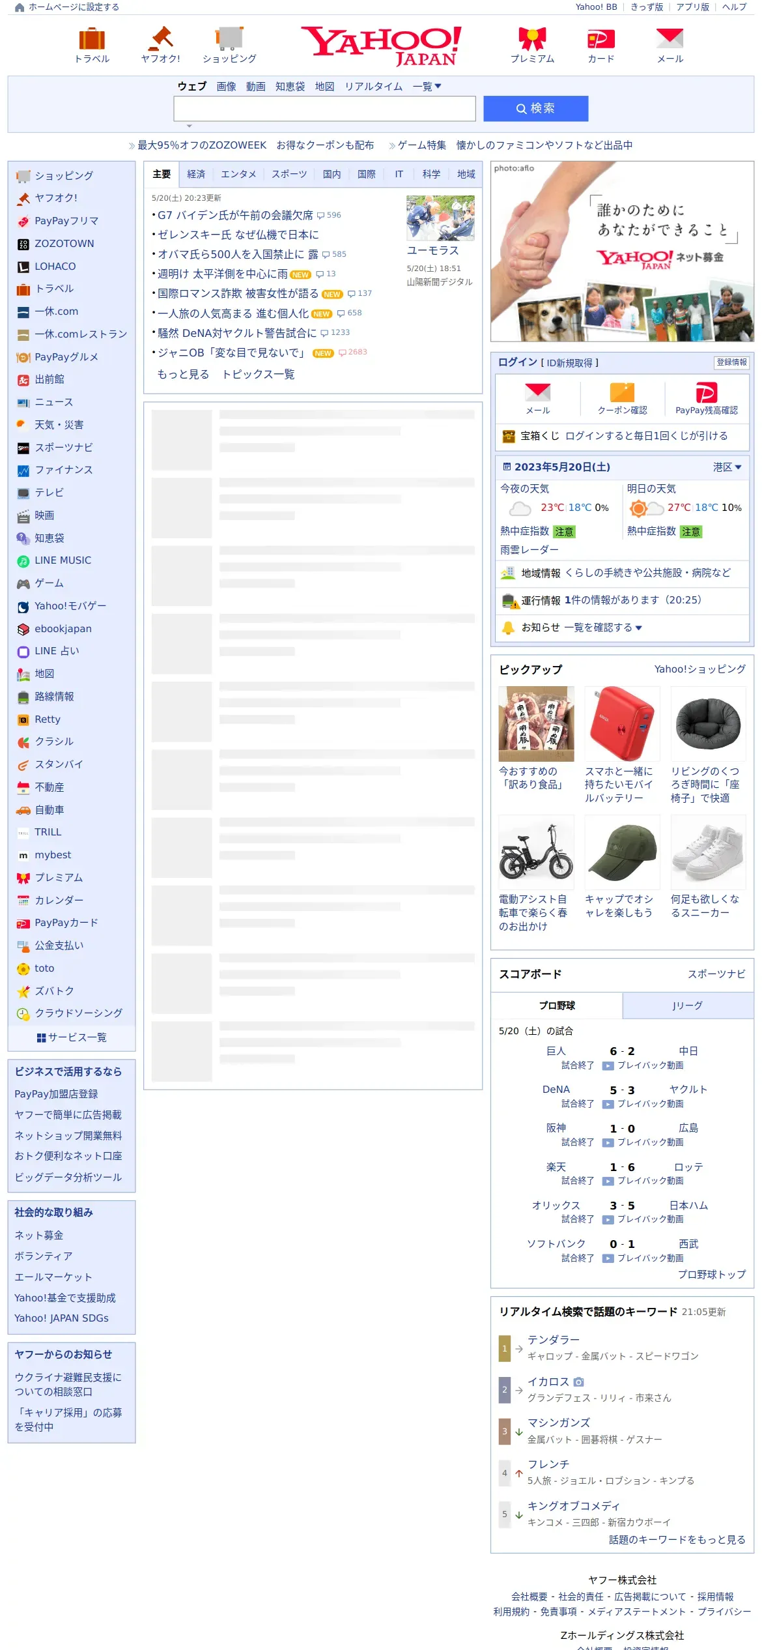This screenshot has height=1650, width=762.
Task: Click the ズバトク star icon in sidebar
Action: point(23,992)
